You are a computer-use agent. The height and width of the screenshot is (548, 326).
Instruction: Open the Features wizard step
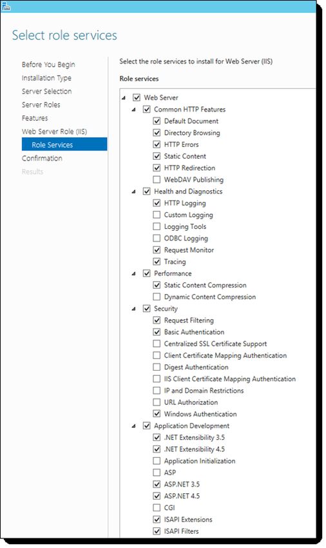click(x=35, y=118)
